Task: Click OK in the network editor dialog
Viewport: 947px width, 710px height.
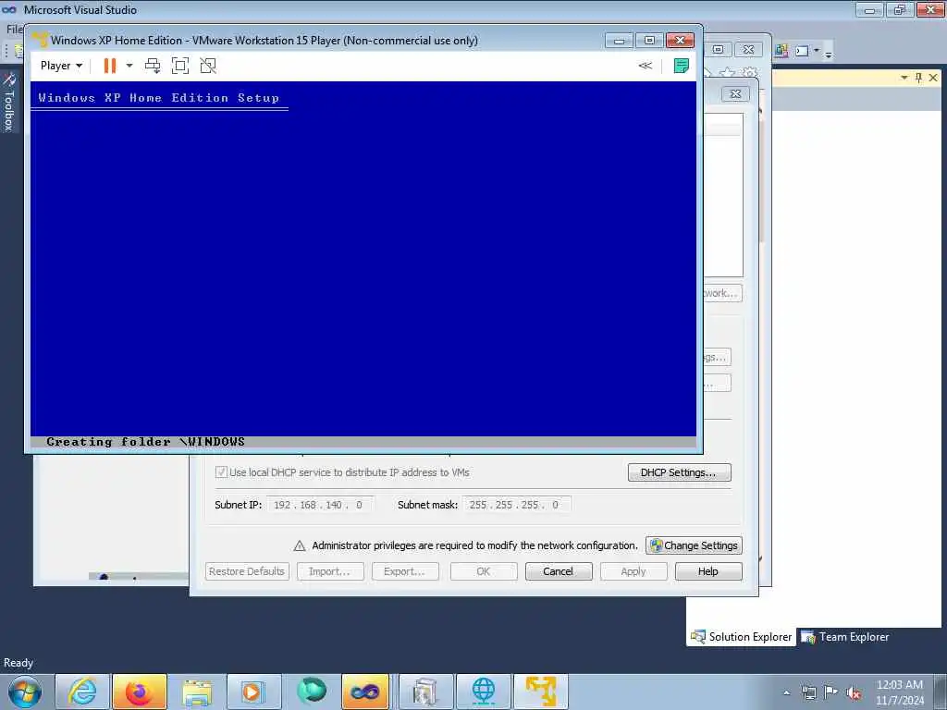Action: coord(483,571)
